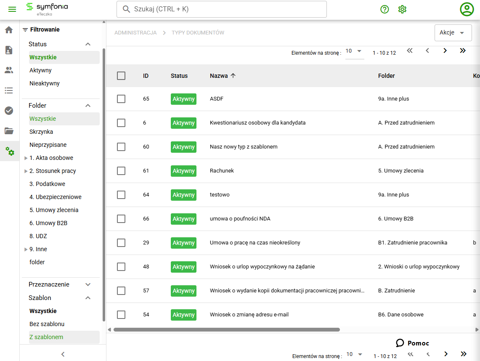Focus the Szukaj search field
480x361 pixels.
click(x=222, y=9)
